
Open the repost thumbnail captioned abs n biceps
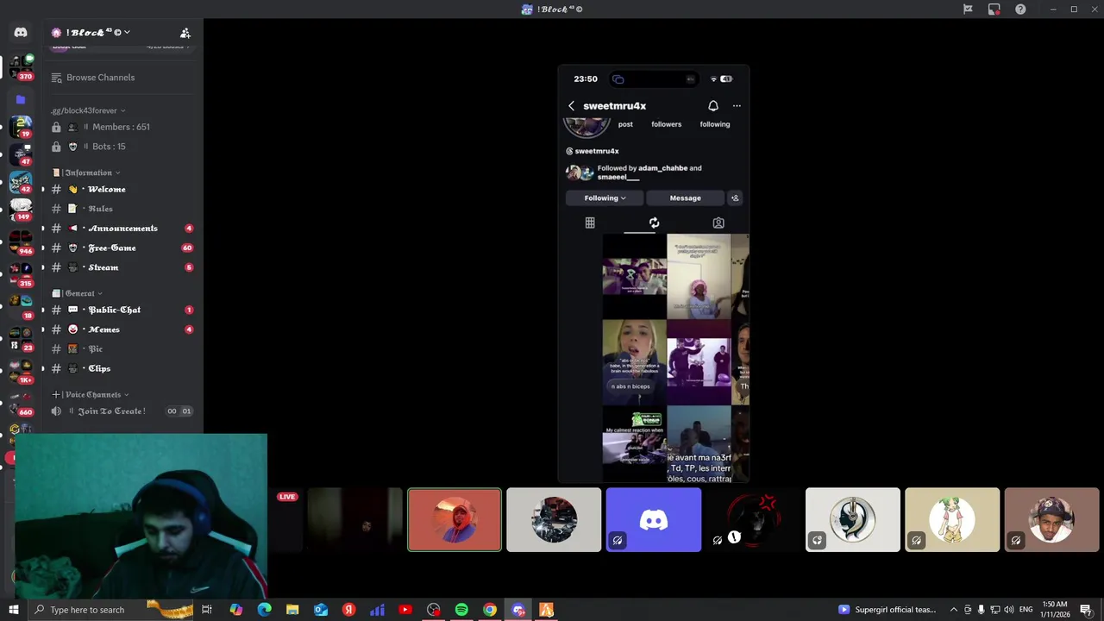634,362
